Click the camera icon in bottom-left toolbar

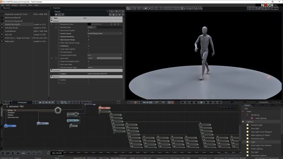(8, 153)
